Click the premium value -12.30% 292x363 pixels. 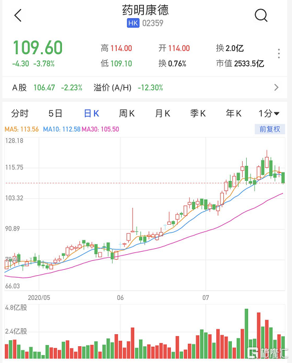pos(151,88)
